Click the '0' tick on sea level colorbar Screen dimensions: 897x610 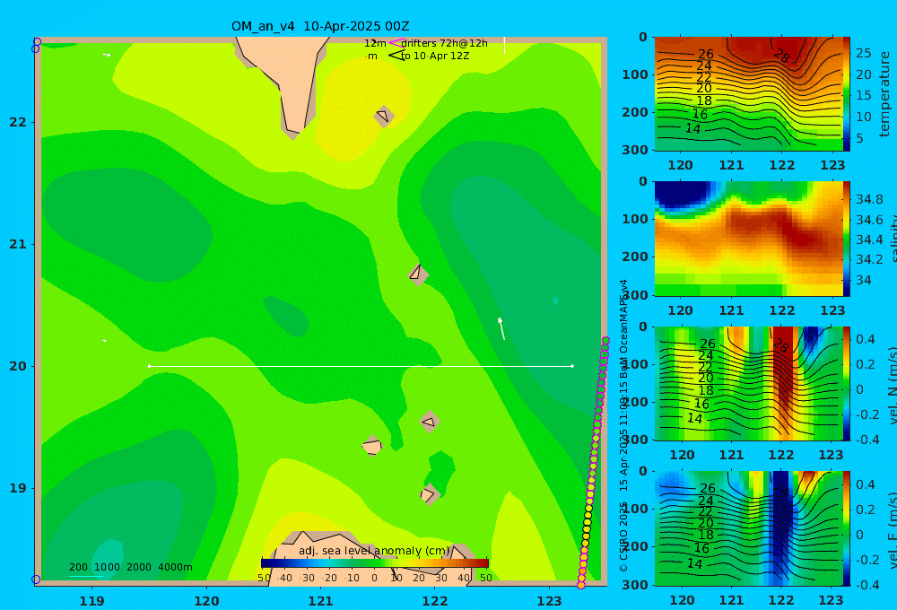374,578
